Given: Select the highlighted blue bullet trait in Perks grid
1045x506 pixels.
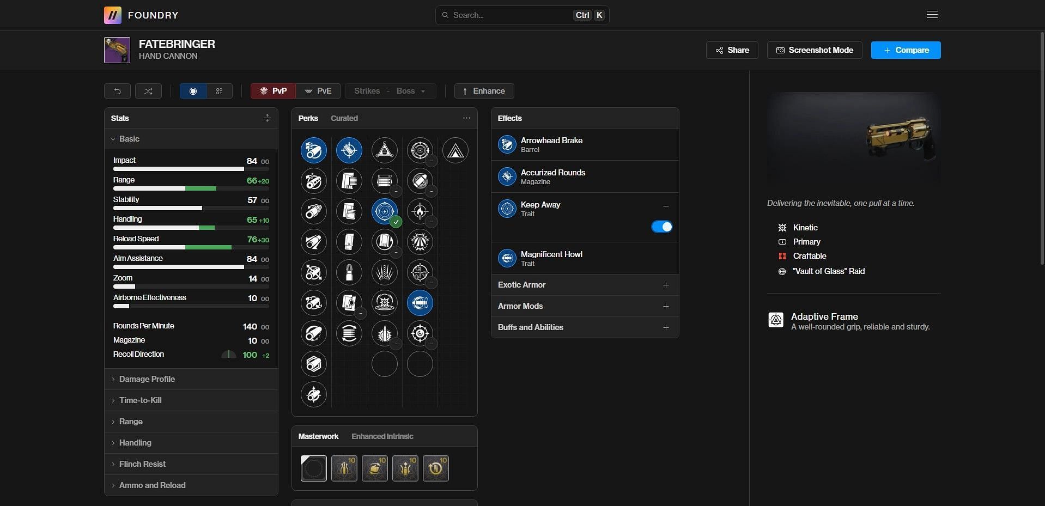Looking at the screenshot, I should tap(420, 303).
